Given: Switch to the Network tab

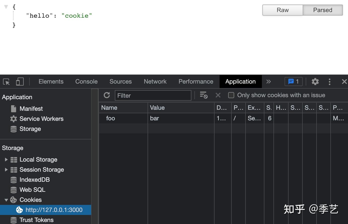Looking at the screenshot, I should [155, 82].
